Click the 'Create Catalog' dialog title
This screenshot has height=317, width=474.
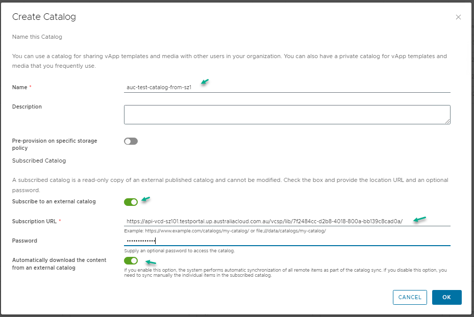[44, 17]
